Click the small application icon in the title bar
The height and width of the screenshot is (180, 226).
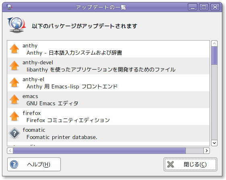9,7
